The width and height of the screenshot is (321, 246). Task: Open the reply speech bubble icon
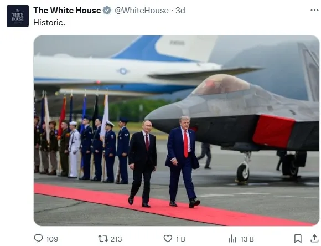coord(38,238)
